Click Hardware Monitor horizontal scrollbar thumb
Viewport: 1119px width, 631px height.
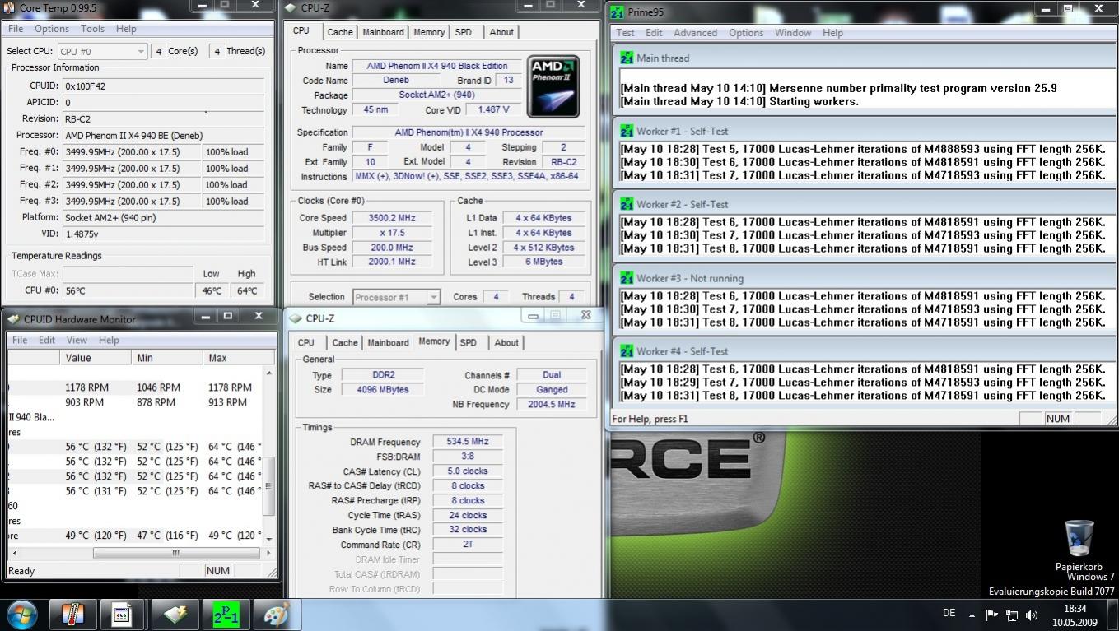click(x=175, y=554)
